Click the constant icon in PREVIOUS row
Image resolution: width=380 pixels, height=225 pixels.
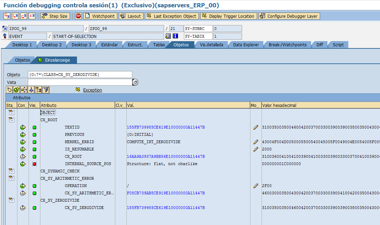click(23, 134)
